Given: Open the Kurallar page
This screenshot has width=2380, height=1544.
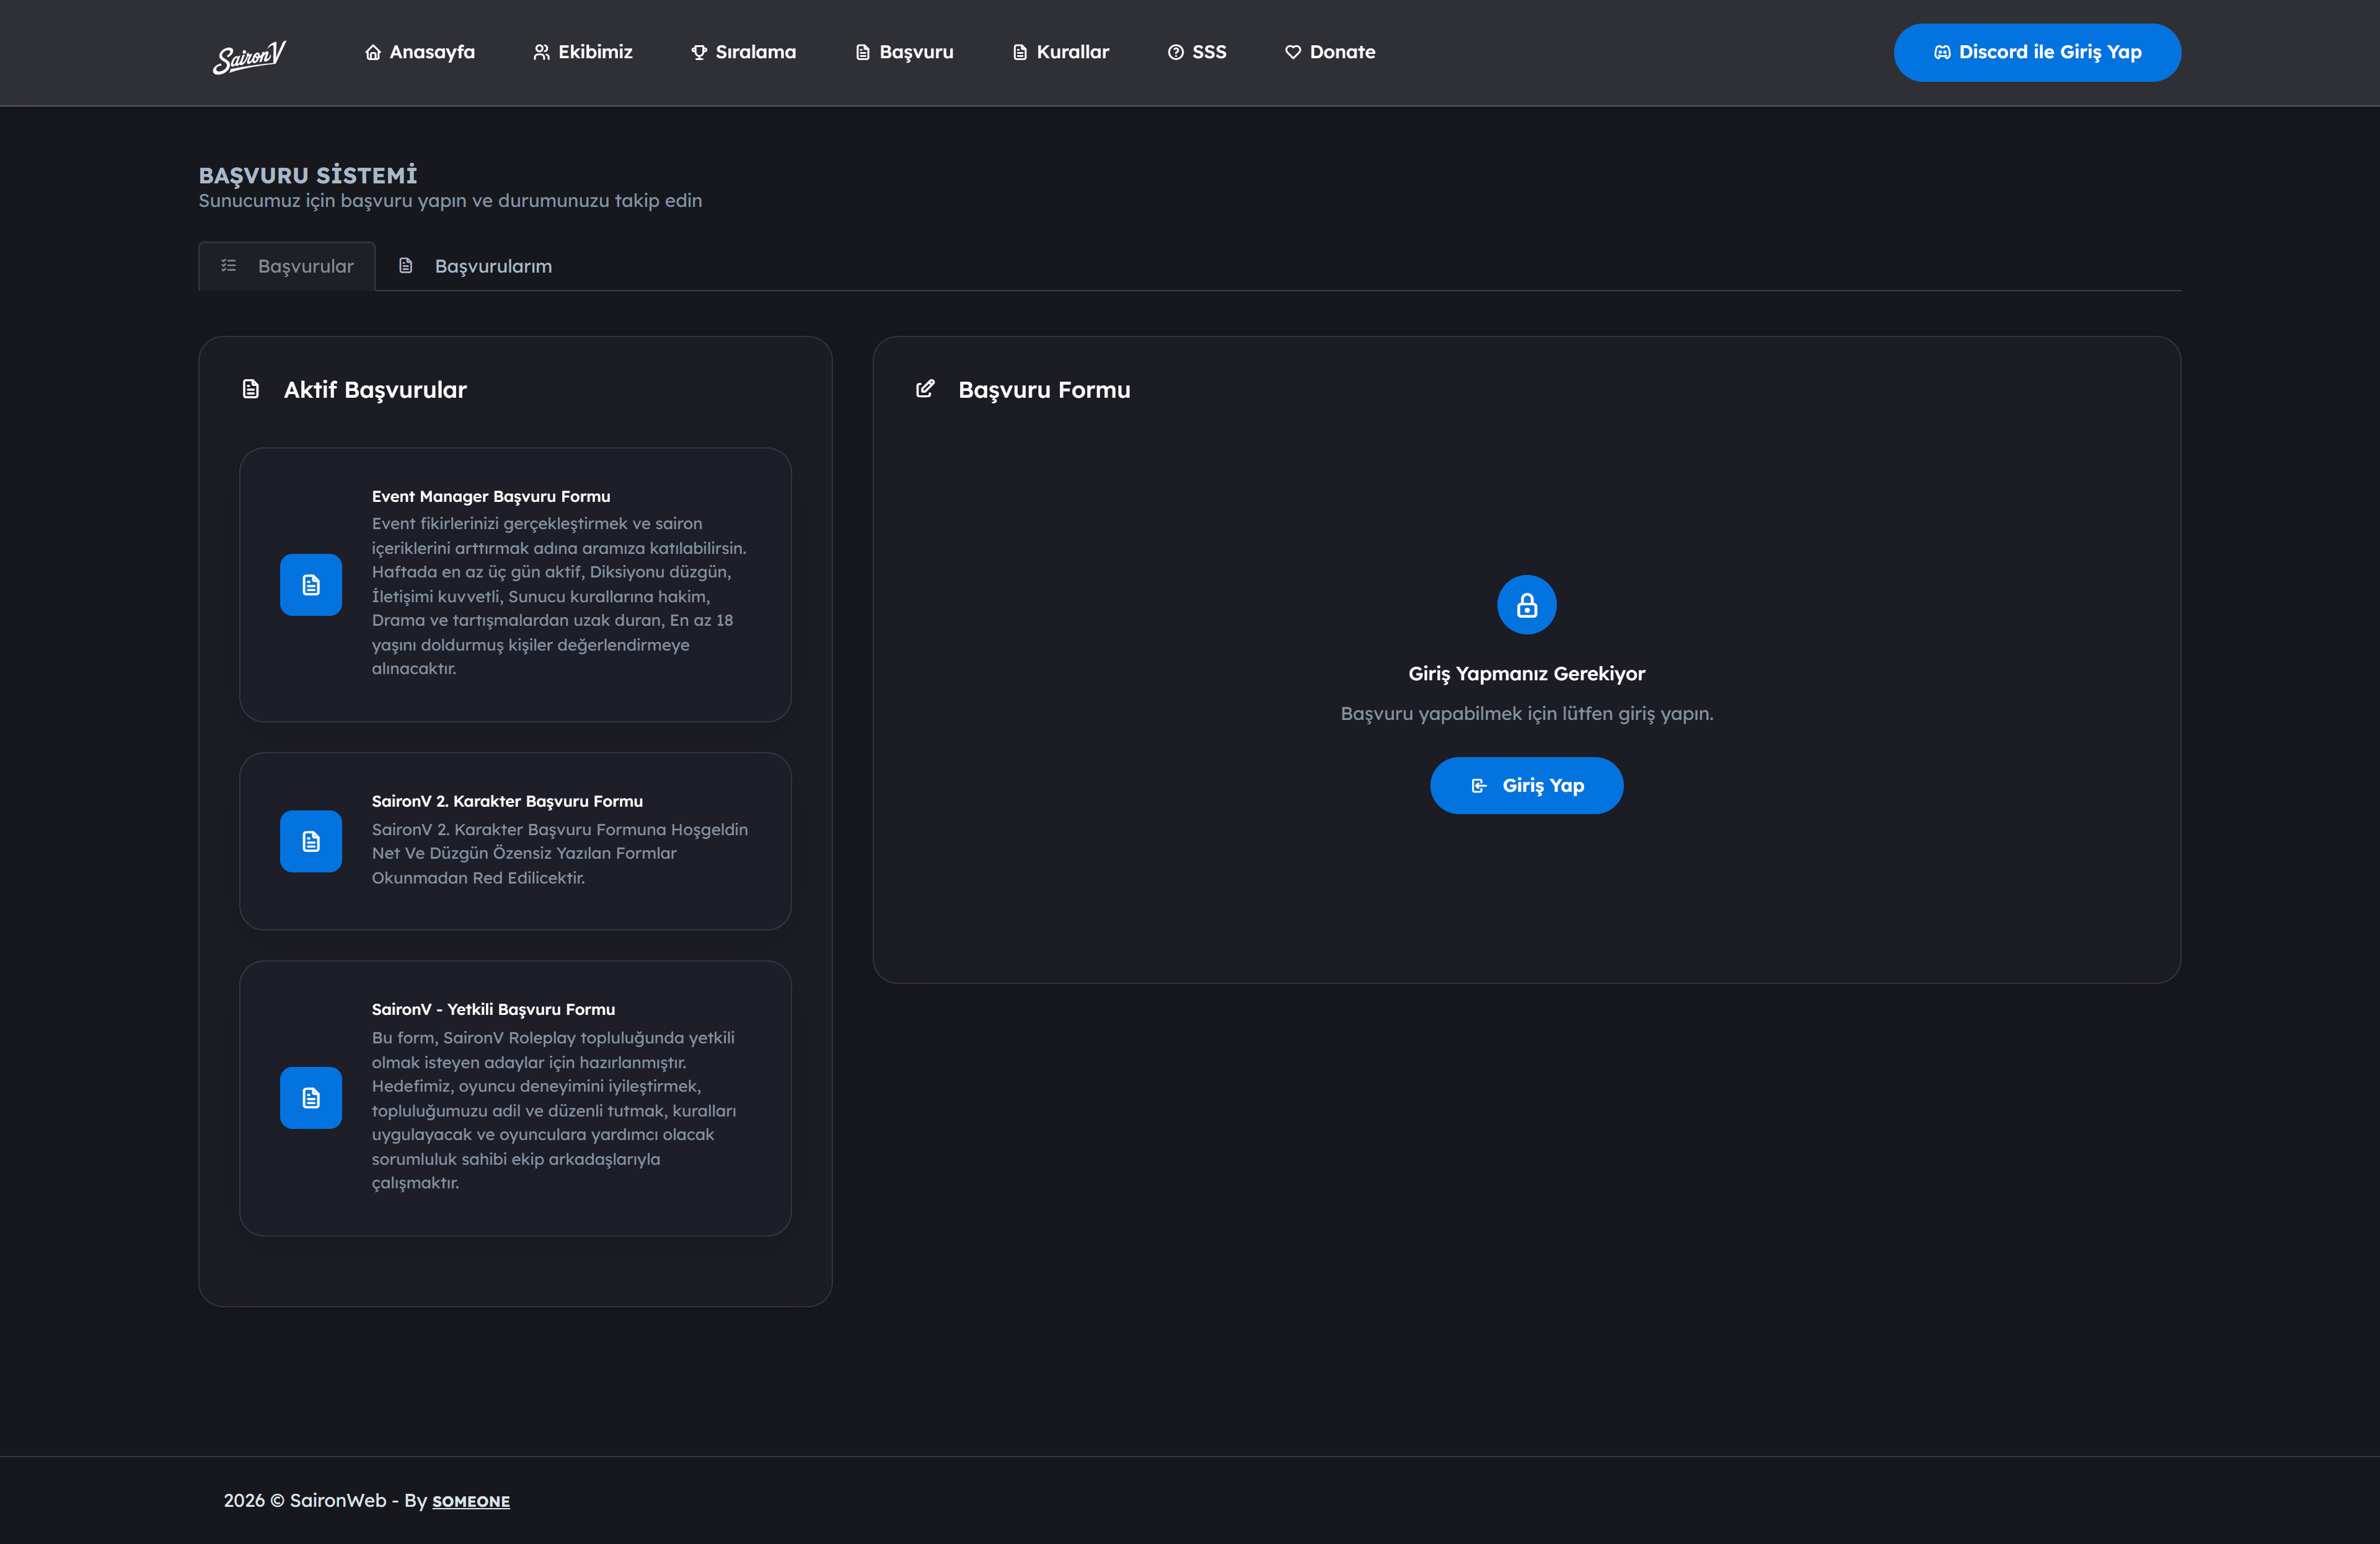Looking at the screenshot, I should (1061, 52).
